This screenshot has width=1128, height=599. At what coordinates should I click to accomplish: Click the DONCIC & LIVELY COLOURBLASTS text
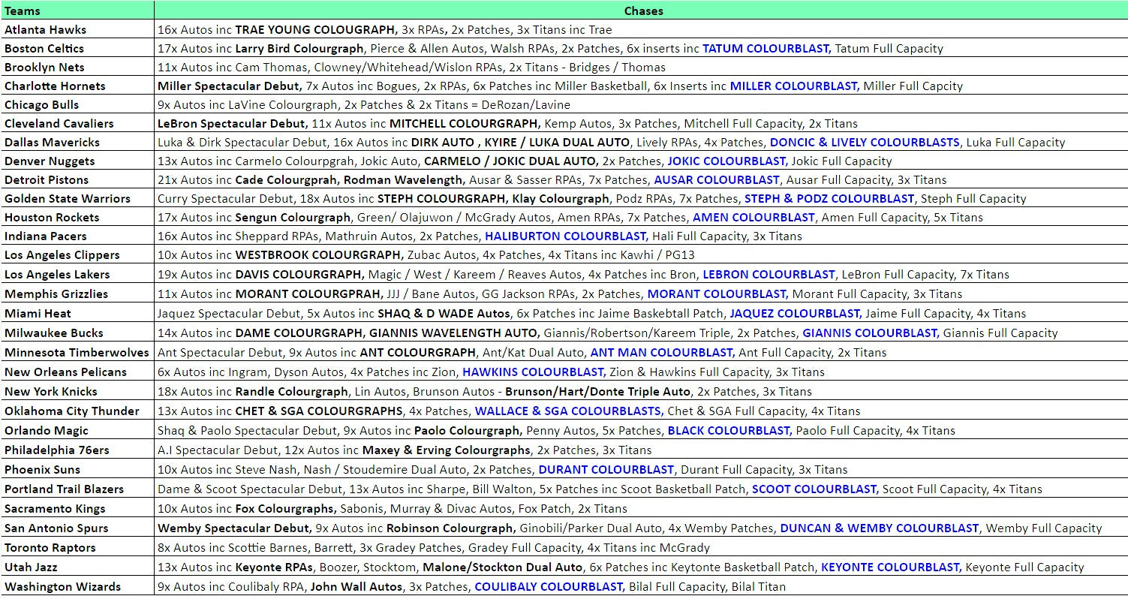point(865,143)
